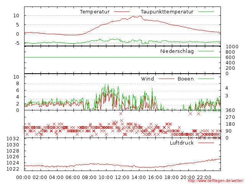Click the green Niederschlag legend line

[x=206, y=51]
